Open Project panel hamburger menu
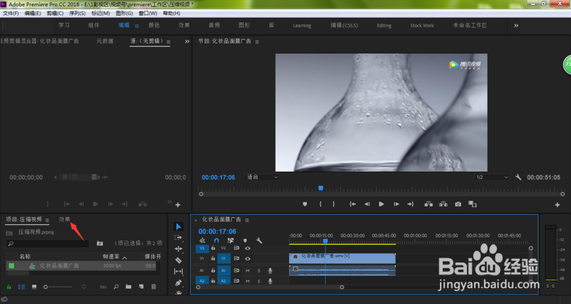Image resolution: width=571 pixels, height=304 pixels. [x=47, y=220]
